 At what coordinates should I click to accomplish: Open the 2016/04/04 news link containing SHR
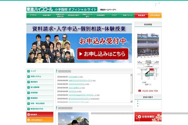tap(74, 88)
